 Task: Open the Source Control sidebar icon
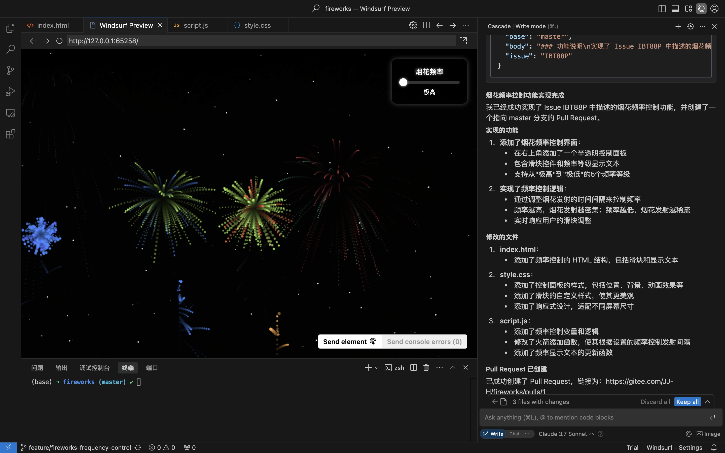11,70
